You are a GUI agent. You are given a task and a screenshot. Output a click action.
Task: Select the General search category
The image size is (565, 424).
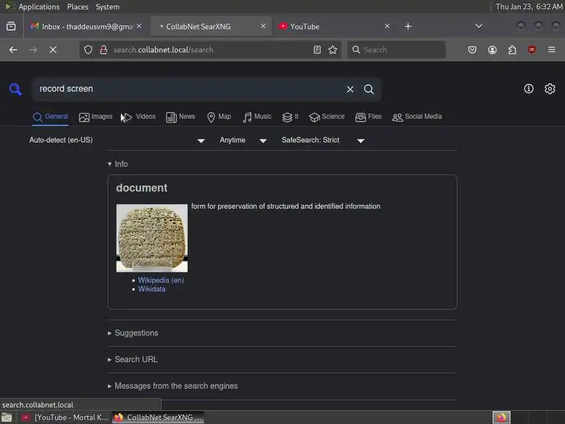click(x=50, y=117)
